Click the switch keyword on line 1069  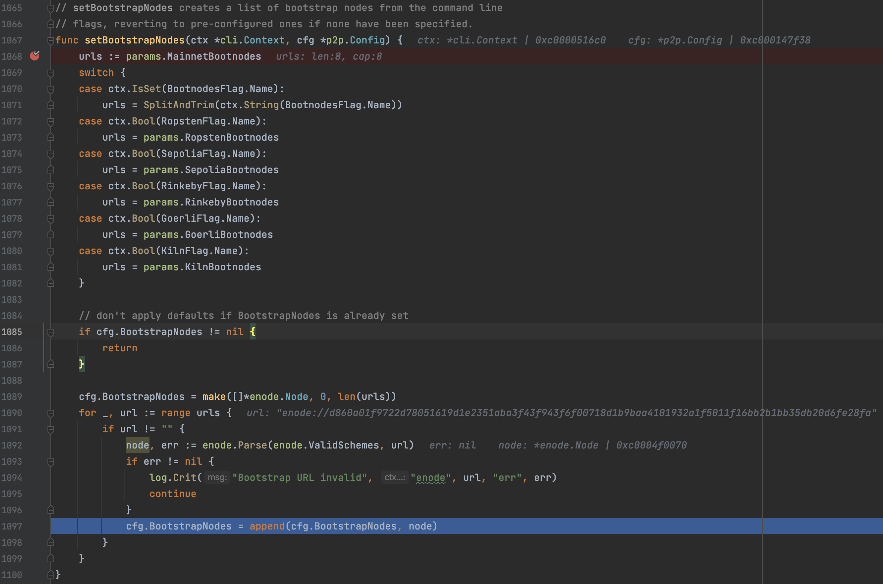[96, 73]
